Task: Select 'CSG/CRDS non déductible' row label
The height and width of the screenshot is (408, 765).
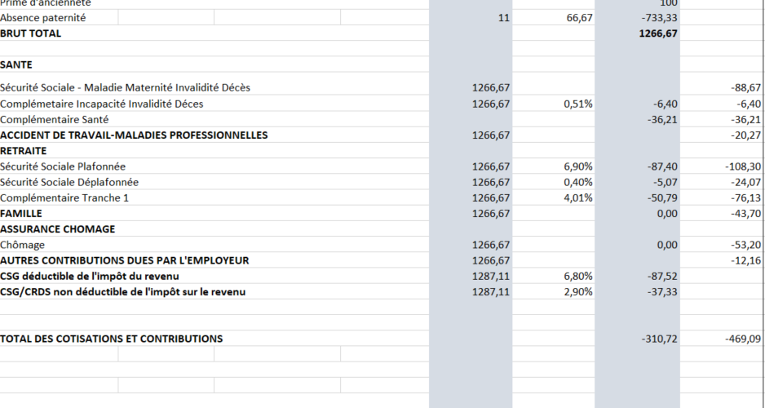Action: (x=122, y=291)
